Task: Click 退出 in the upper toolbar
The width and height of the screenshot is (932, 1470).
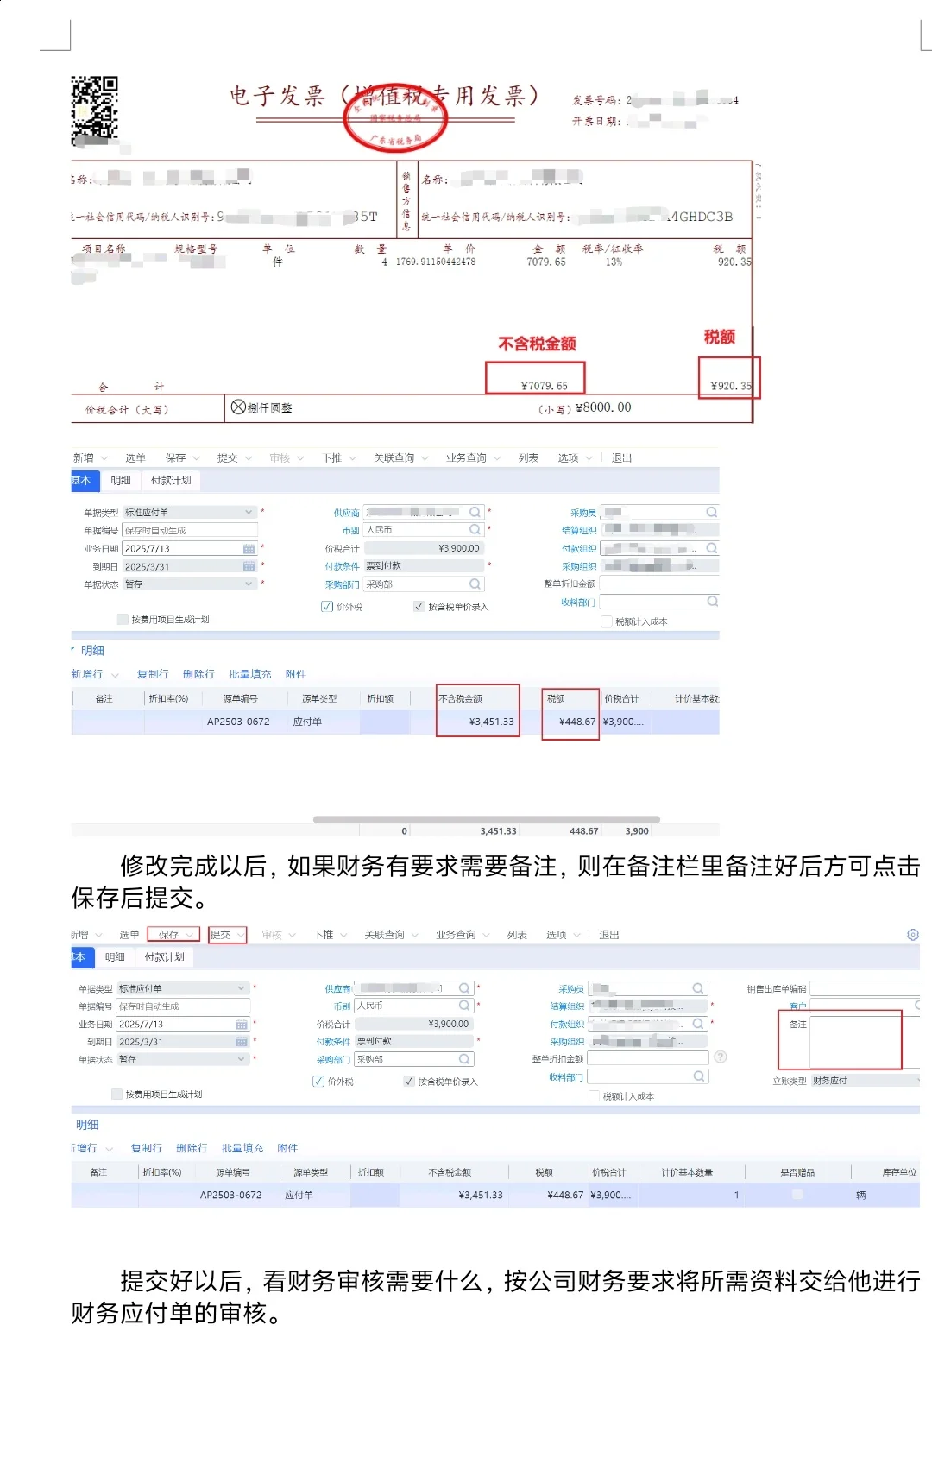Action: [x=621, y=458]
